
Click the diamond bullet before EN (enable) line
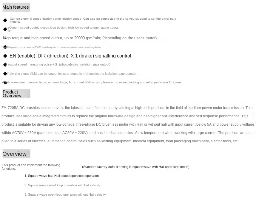pyautogui.click(x=5, y=56)
